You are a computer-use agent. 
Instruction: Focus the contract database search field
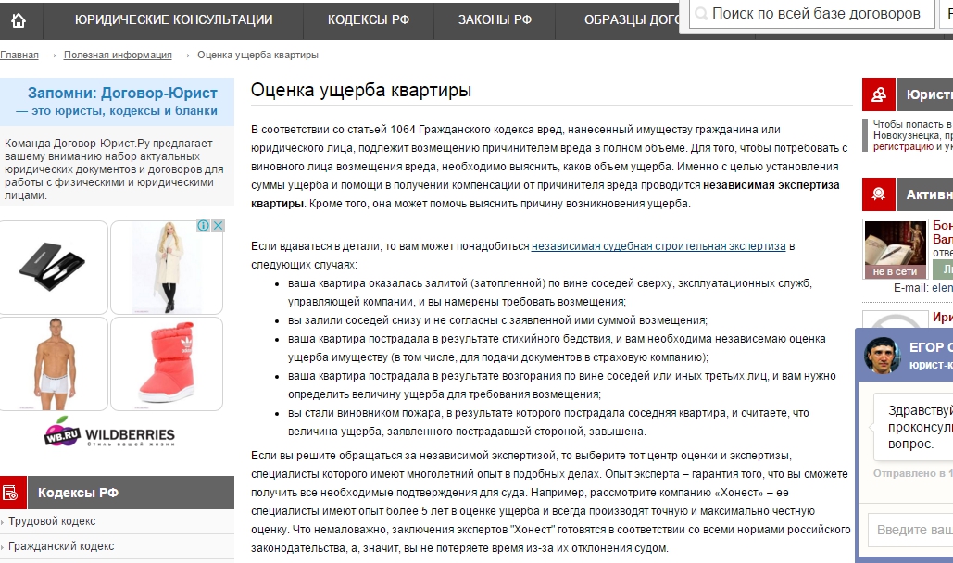[x=812, y=13]
